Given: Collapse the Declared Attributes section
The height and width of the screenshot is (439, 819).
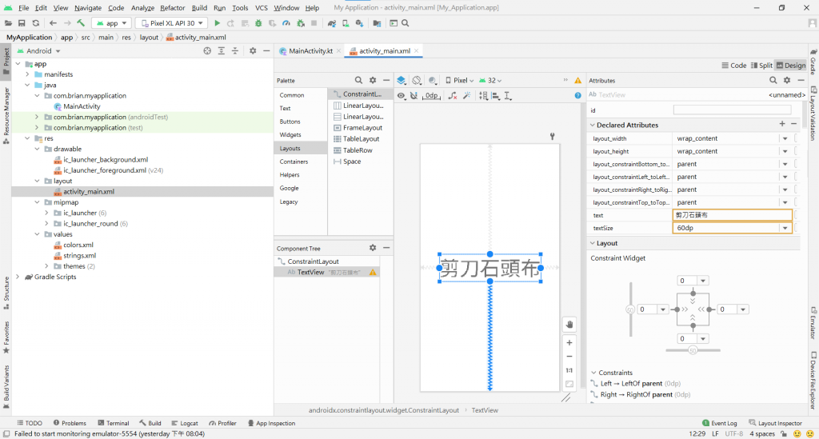Looking at the screenshot, I should coord(593,126).
